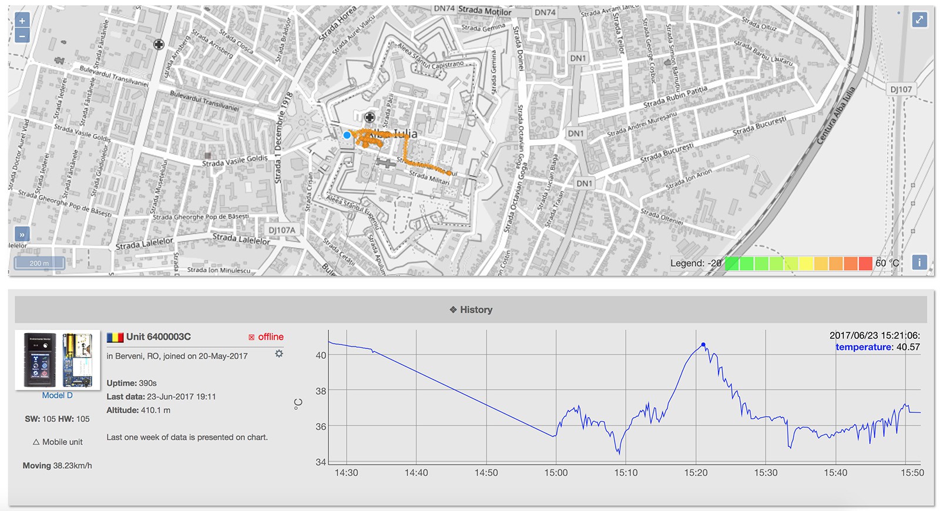Click the 2017/06/23 15:21:06 timestamp readout
This screenshot has height=511, width=940.
[x=875, y=335]
